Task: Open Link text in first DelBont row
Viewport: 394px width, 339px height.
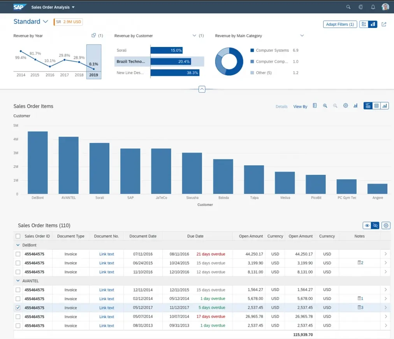Action: tap(106, 254)
